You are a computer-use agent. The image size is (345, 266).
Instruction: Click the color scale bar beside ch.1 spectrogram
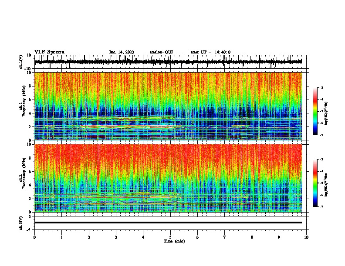[x=315, y=111]
